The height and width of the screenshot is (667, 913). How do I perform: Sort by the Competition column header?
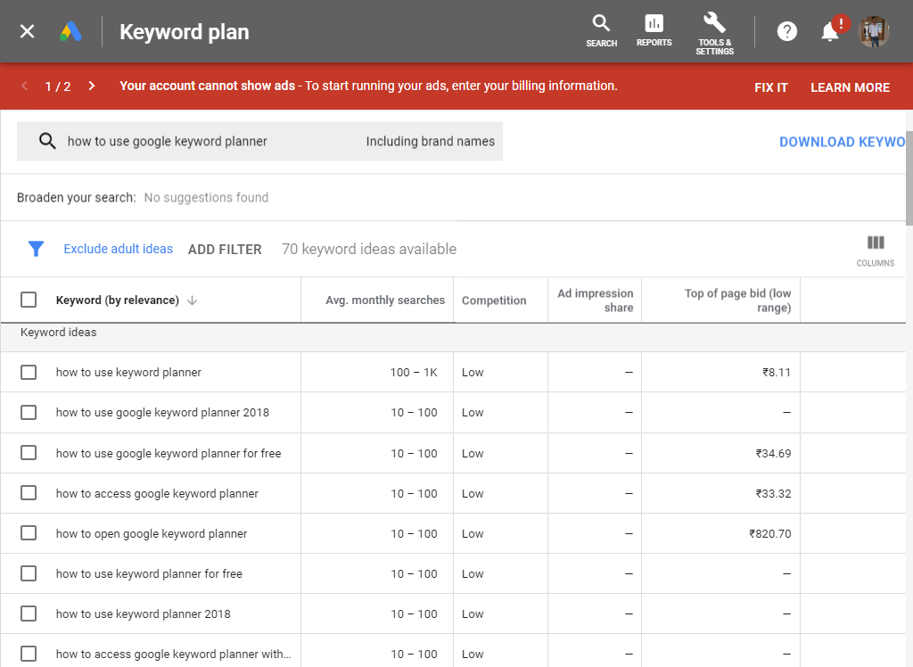pyautogui.click(x=494, y=301)
